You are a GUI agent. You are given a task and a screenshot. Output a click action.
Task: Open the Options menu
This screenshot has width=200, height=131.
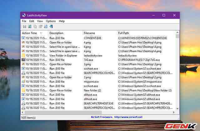tap(51, 21)
